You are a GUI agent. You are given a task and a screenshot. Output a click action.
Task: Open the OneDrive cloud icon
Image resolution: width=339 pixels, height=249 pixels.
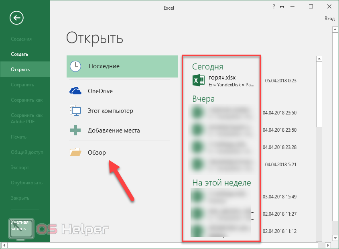point(75,91)
